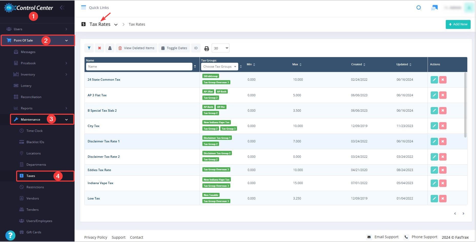Image resolution: width=476 pixels, height=242 pixels.
Task: Edit the Low Tax row
Action: coord(434,198)
